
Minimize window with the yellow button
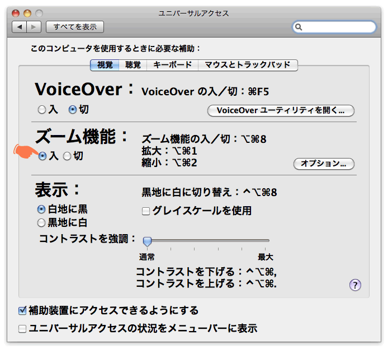27,13
